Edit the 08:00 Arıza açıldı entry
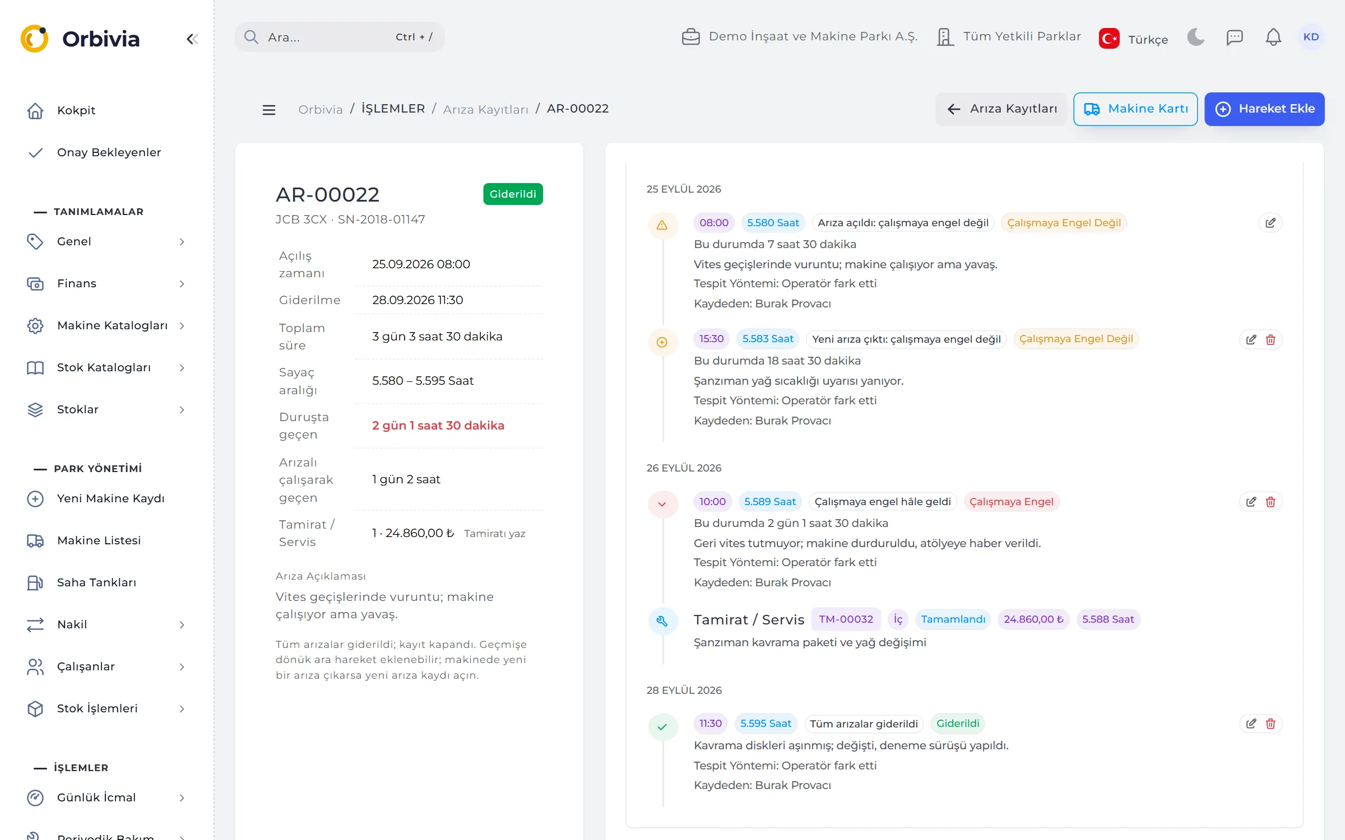 [x=1270, y=223]
